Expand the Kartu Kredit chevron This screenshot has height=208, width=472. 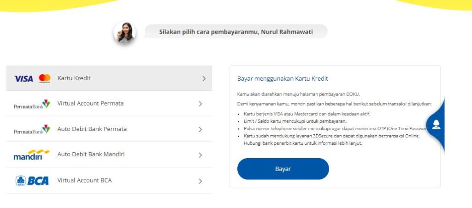click(x=204, y=79)
